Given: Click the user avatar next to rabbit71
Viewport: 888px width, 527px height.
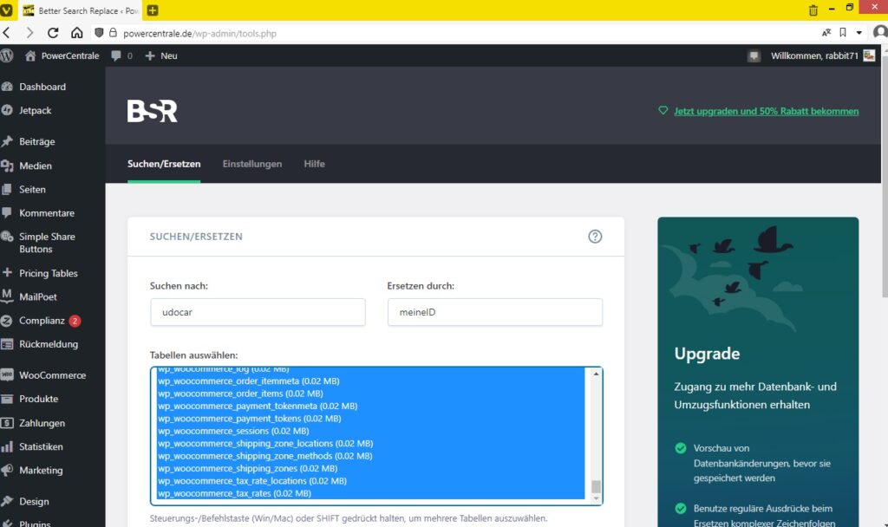Looking at the screenshot, I should [869, 55].
